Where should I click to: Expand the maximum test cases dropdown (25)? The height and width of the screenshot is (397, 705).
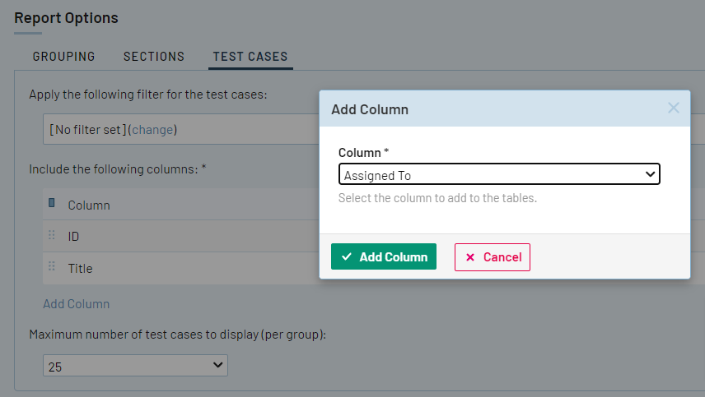point(135,366)
